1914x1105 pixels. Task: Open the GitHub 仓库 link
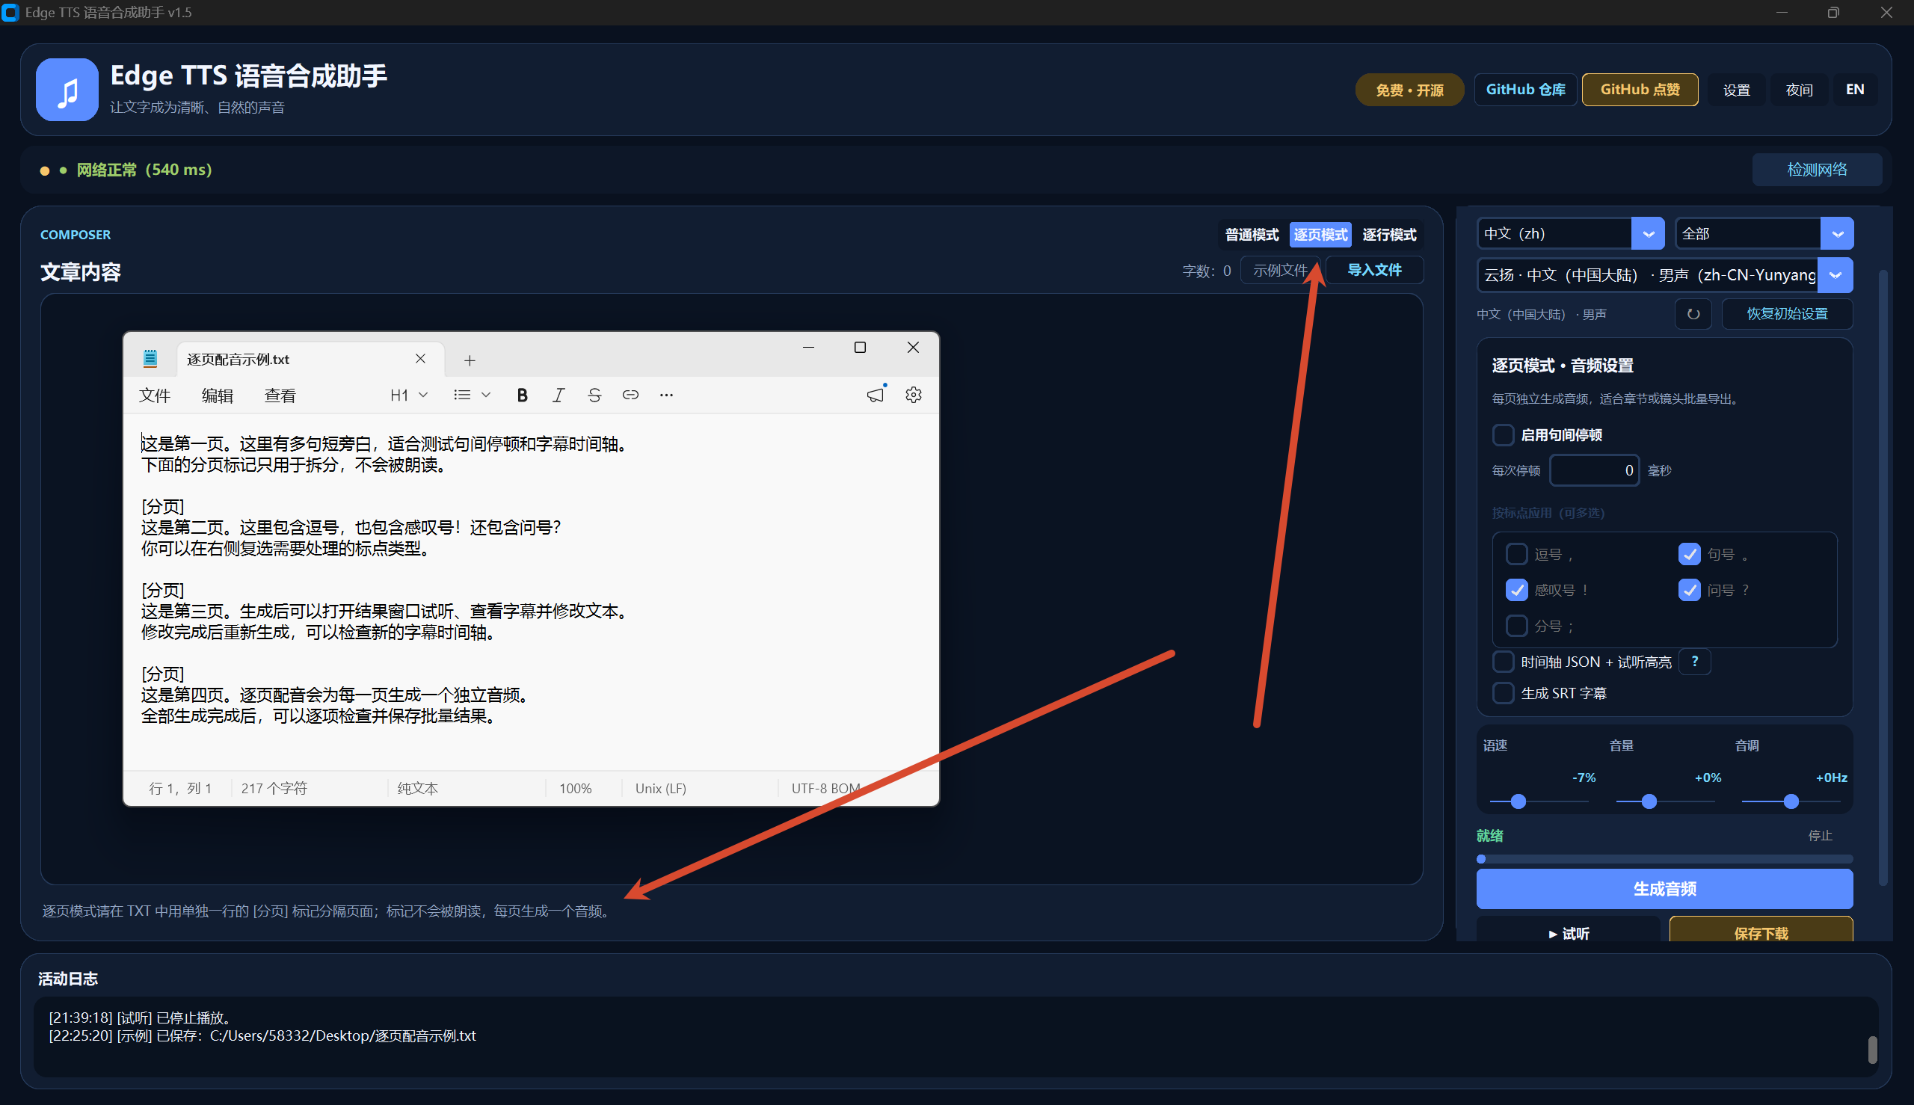(1525, 90)
